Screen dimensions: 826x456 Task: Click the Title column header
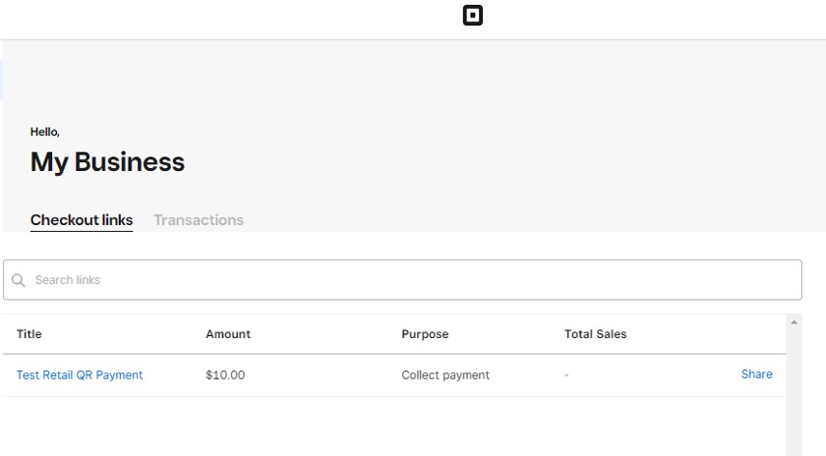coord(29,334)
